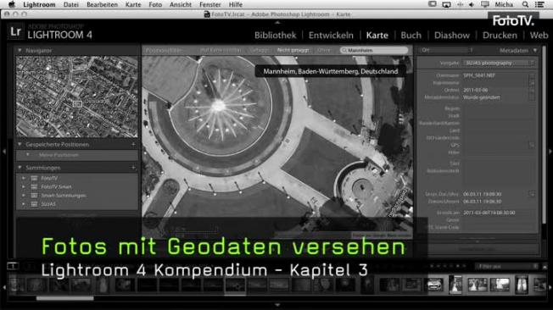Viewport: 553px width, 310px height.
Task: Switch to the Buch module
Action: click(x=411, y=36)
